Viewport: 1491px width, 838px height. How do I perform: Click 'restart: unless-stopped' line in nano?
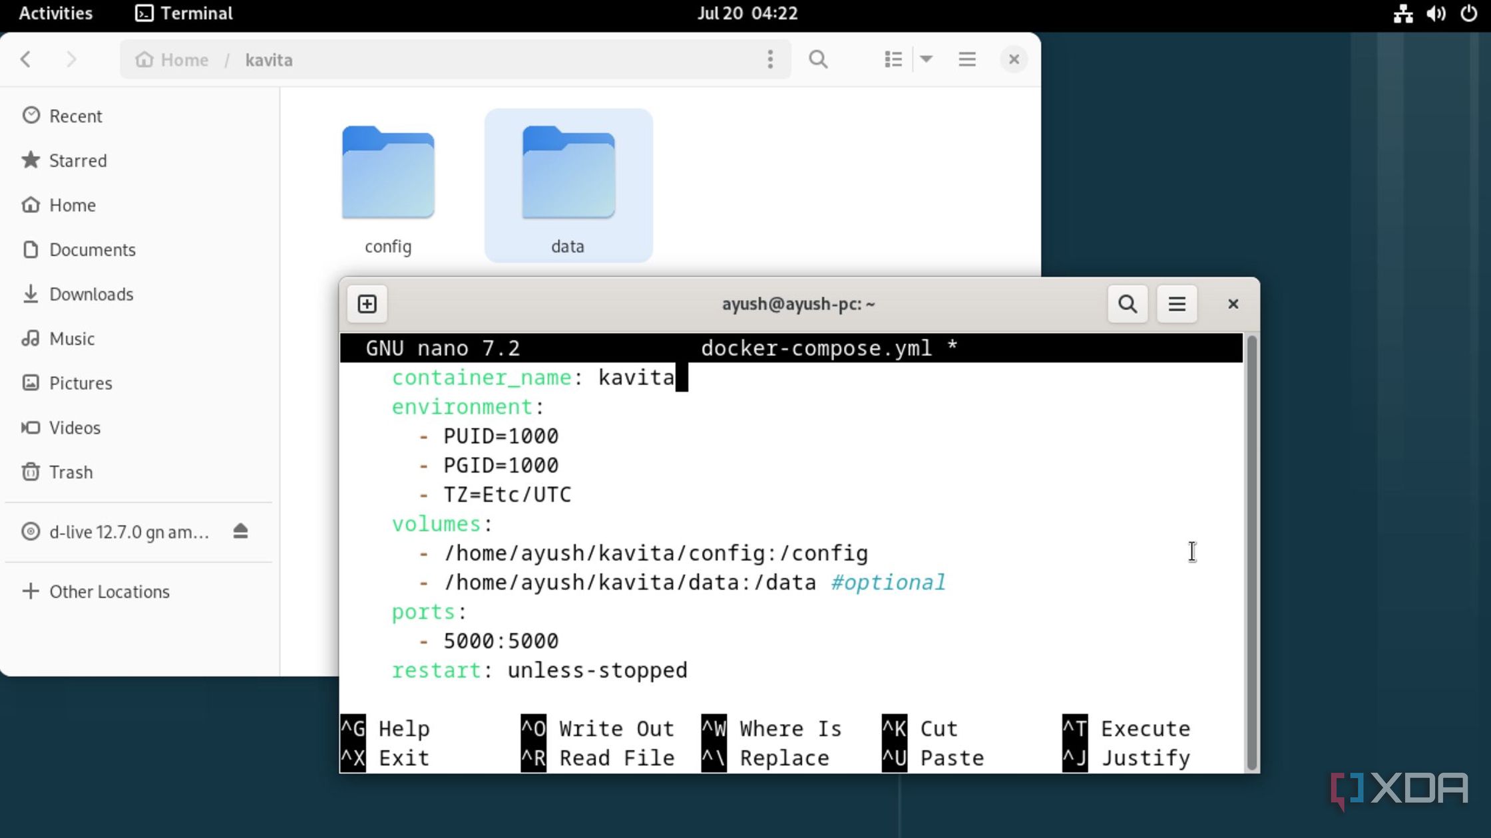point(539,670)
